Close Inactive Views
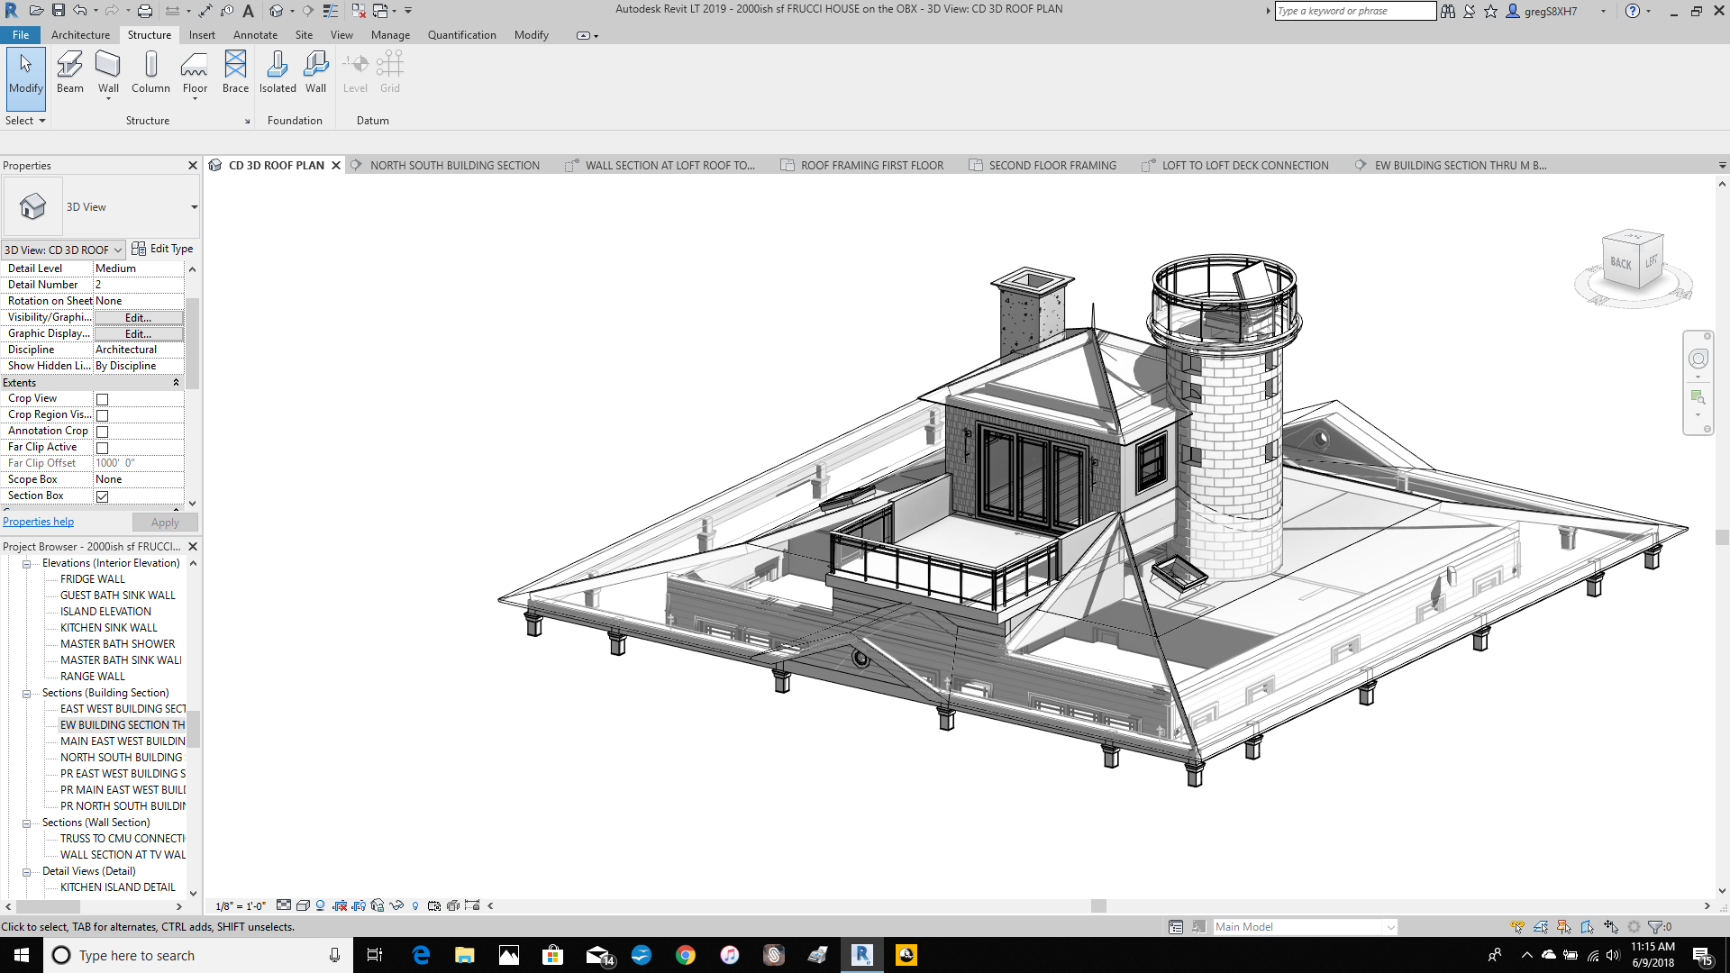This screenshot has height=973, width=1730. [359, 11]
